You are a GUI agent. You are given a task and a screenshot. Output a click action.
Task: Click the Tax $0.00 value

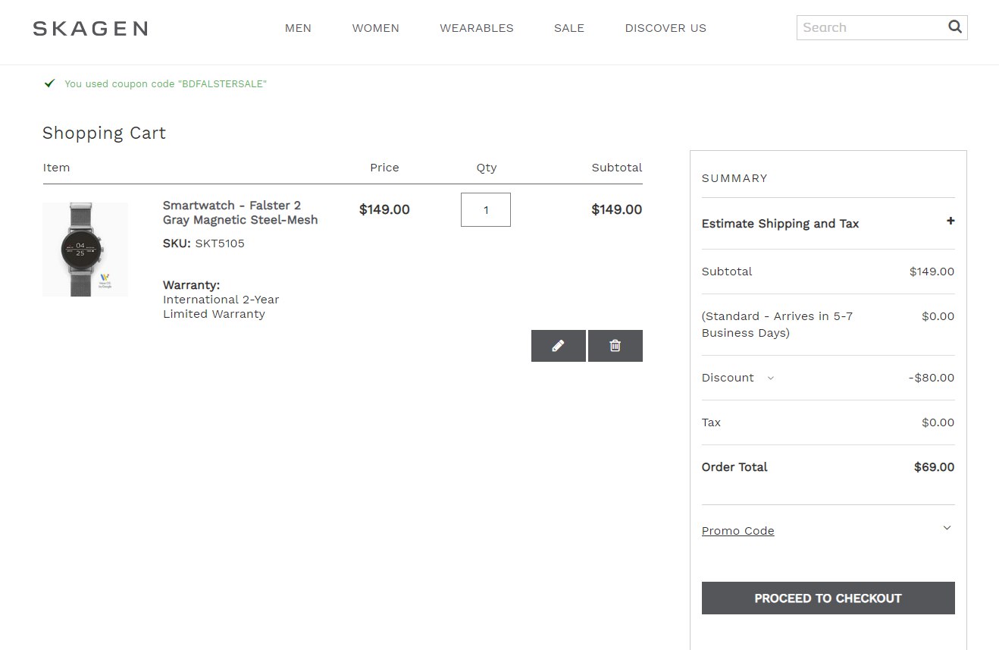(938, 422)
